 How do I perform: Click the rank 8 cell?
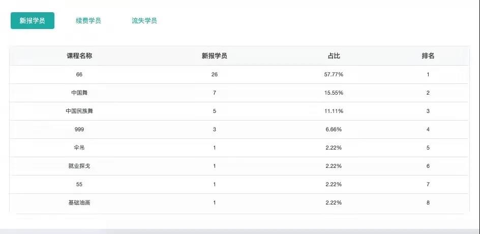pos(428,202)
